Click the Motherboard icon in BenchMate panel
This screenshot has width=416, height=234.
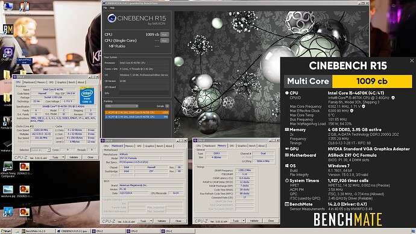(x=286, y=155)
